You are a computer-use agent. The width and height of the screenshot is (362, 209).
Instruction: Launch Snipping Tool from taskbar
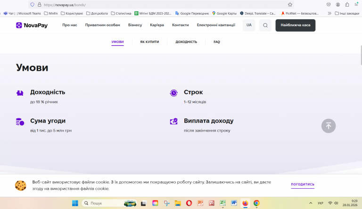click(x=166, y=203)
